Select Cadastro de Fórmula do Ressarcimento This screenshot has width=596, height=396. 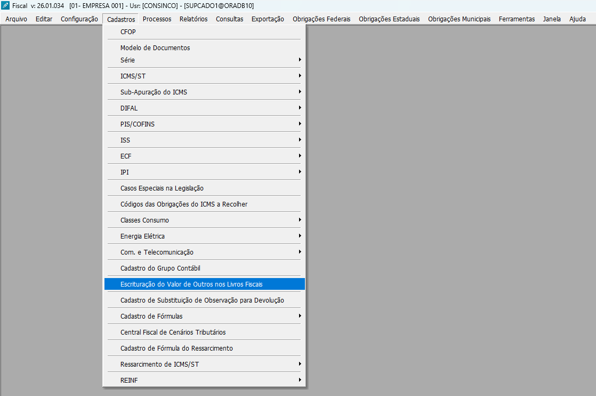pyautogui.click(x=205, y=347)
